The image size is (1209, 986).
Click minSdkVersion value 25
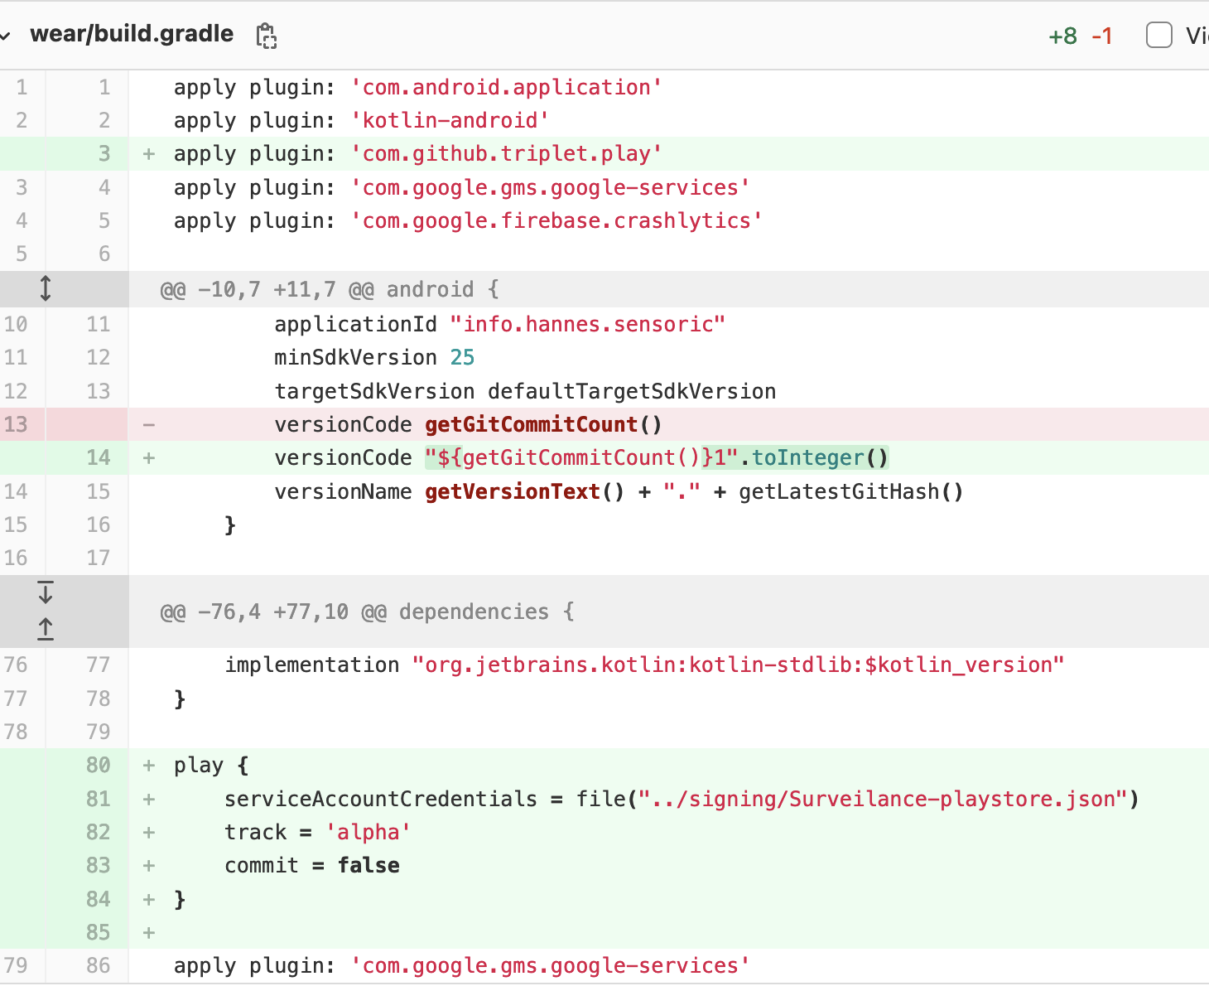(462, 357)
